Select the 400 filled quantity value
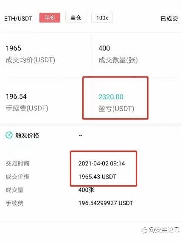 tap(104, 48)
